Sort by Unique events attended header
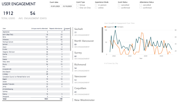The image size is (180, 103). pos(39,29)
